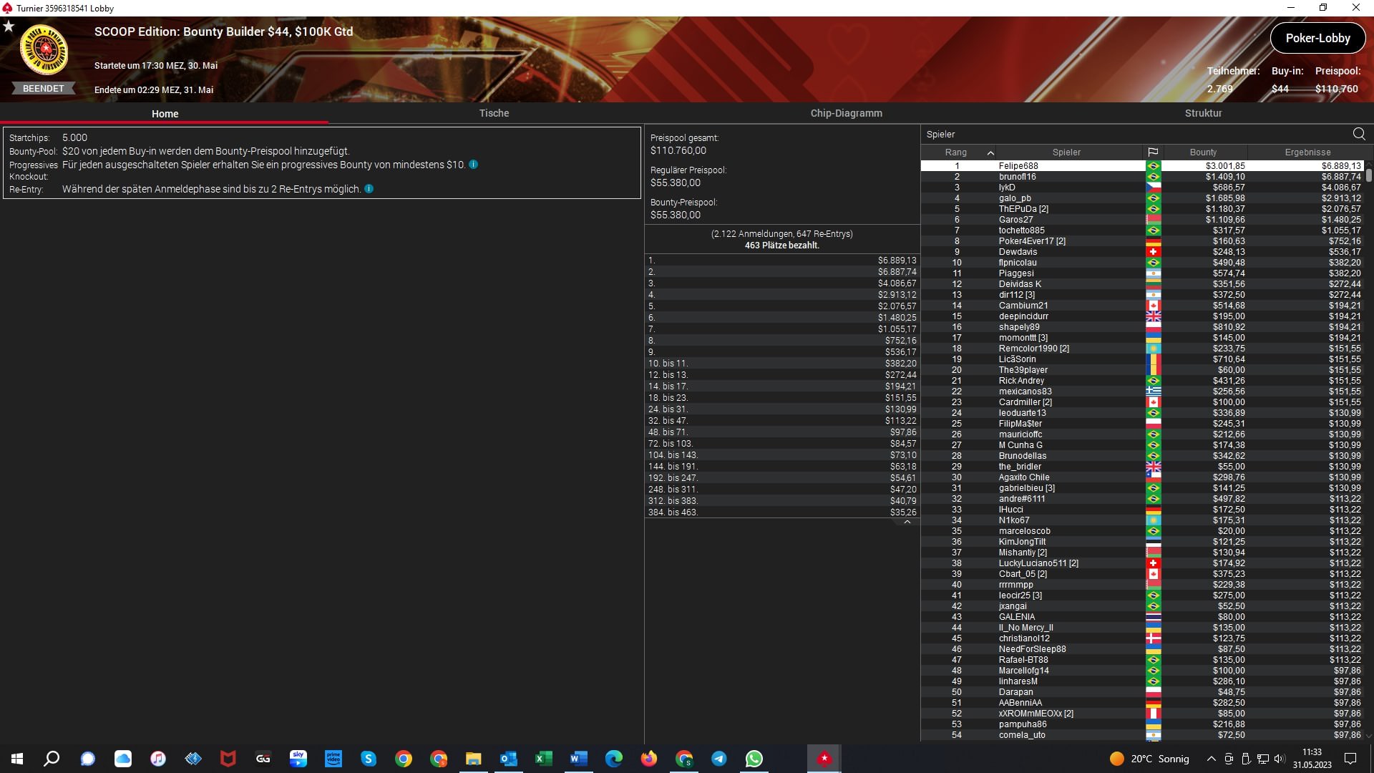Click the payout row for 1st place

click(782, 261)
